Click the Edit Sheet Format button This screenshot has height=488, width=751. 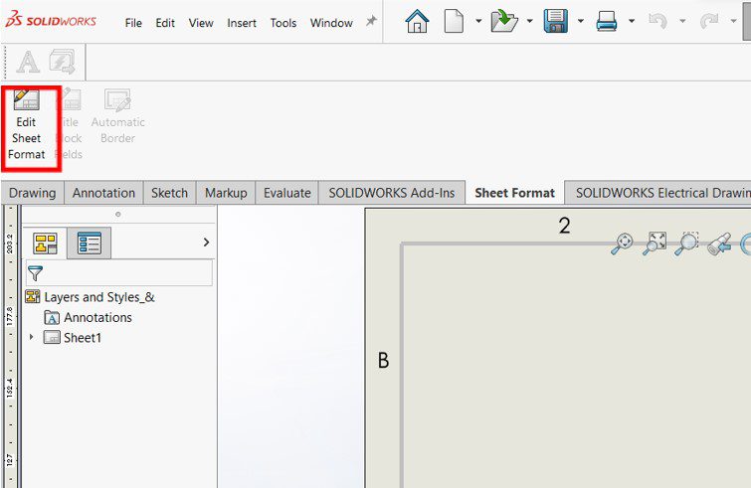28,125
